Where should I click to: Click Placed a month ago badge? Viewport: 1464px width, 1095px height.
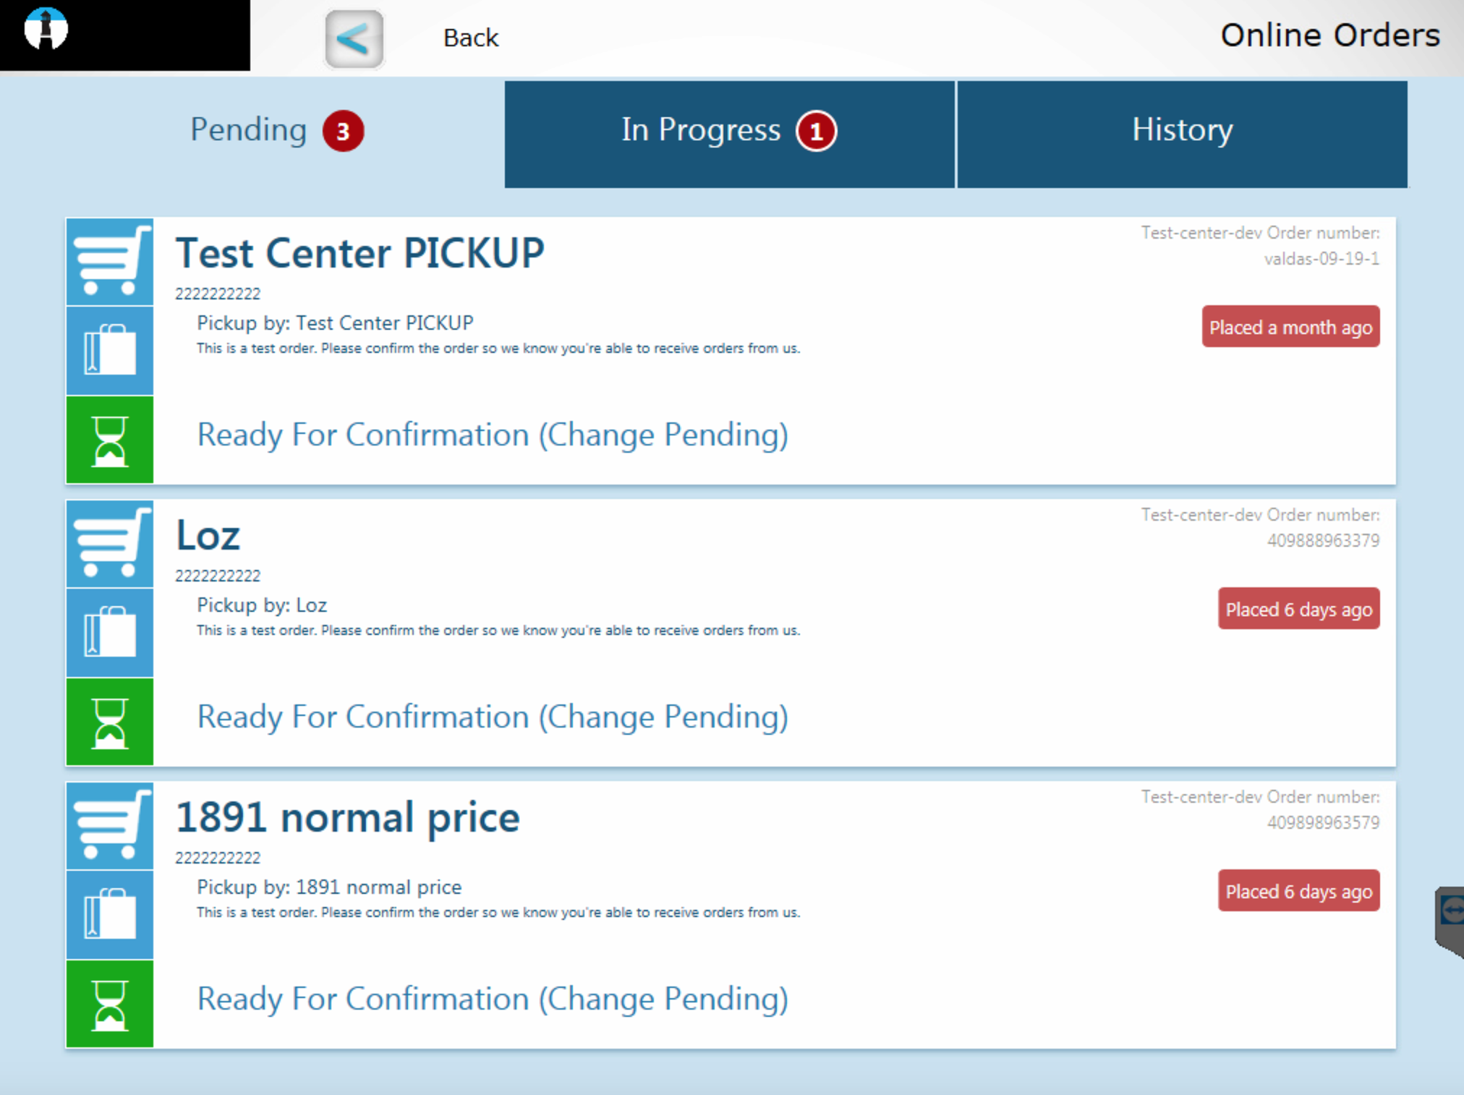1290,327
